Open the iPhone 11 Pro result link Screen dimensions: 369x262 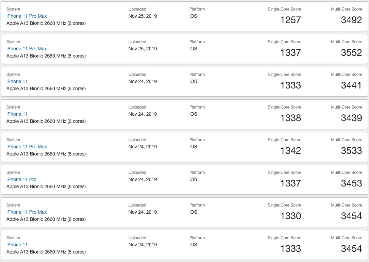click(x=21, y=179)
